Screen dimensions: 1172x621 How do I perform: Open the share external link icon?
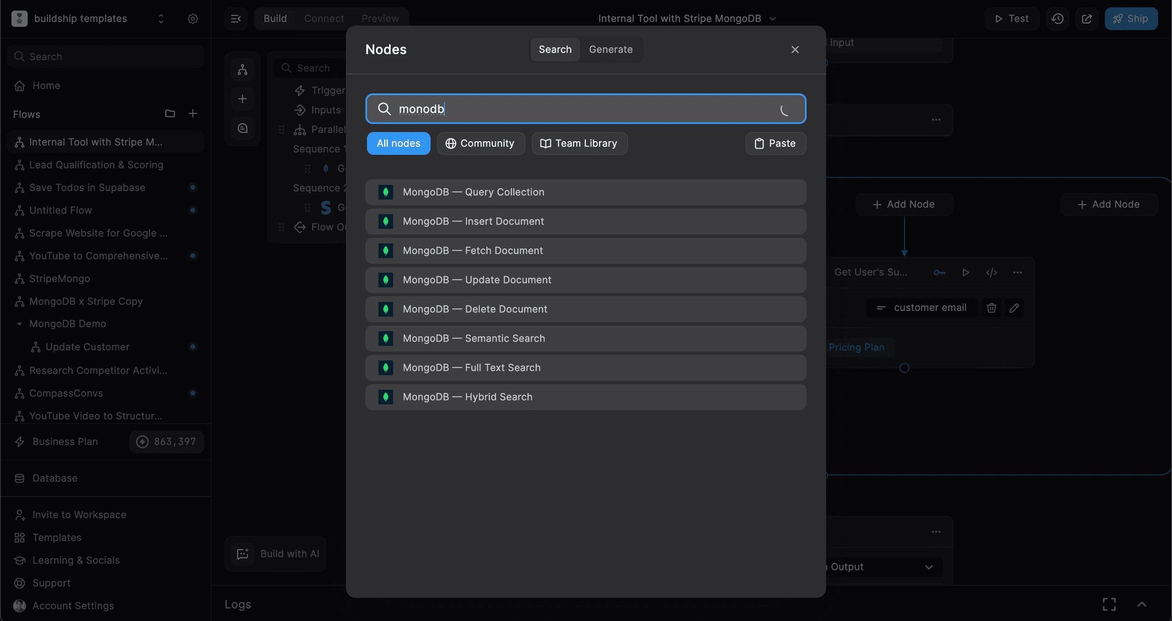[x=1087, y=19]
